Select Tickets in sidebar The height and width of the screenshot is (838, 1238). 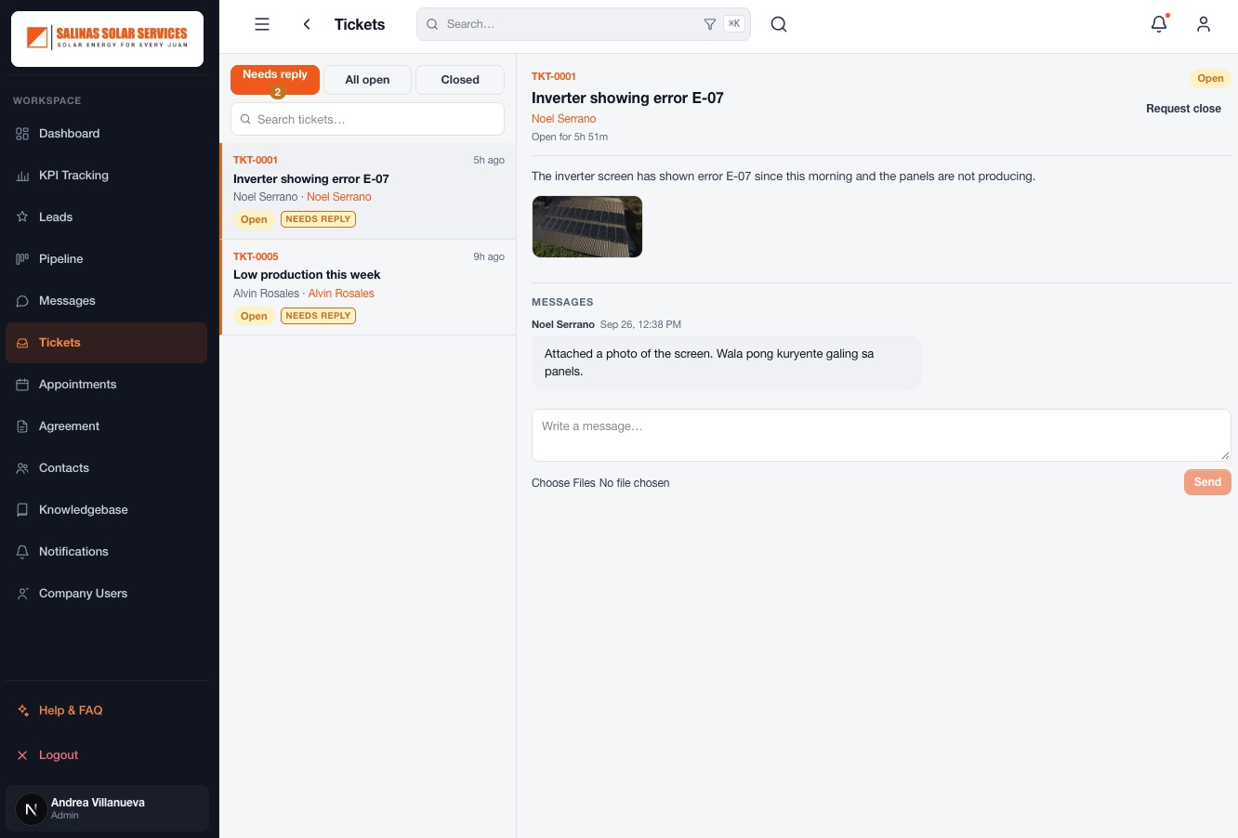point(106,343)
